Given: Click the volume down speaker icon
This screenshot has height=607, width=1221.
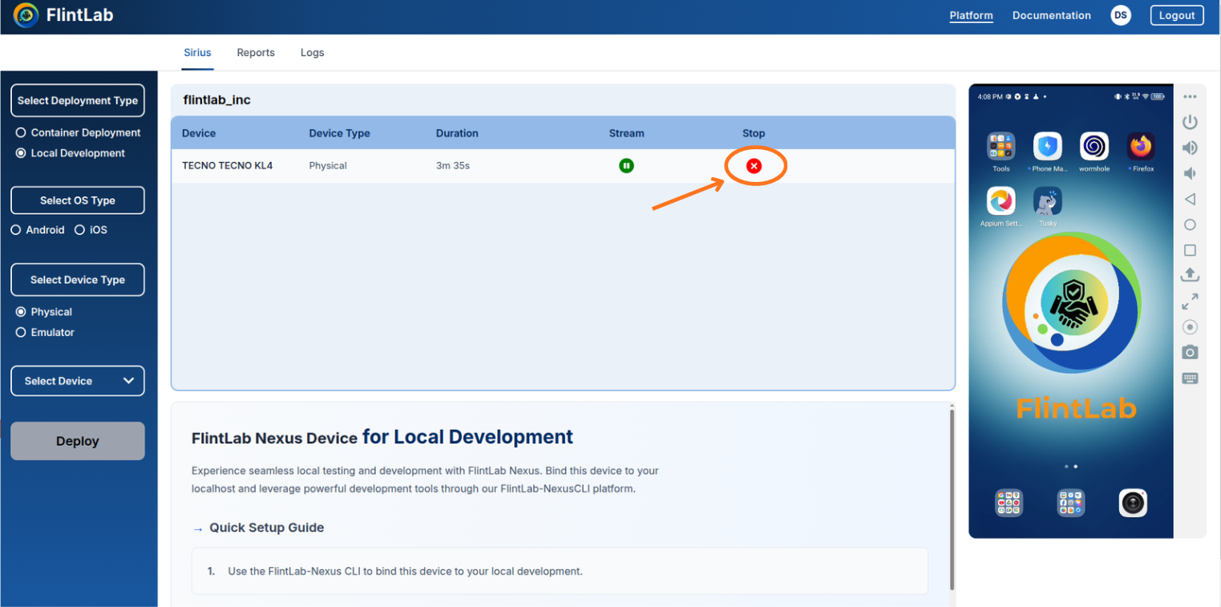Looking at the screenshot, I should [1190, 173].
